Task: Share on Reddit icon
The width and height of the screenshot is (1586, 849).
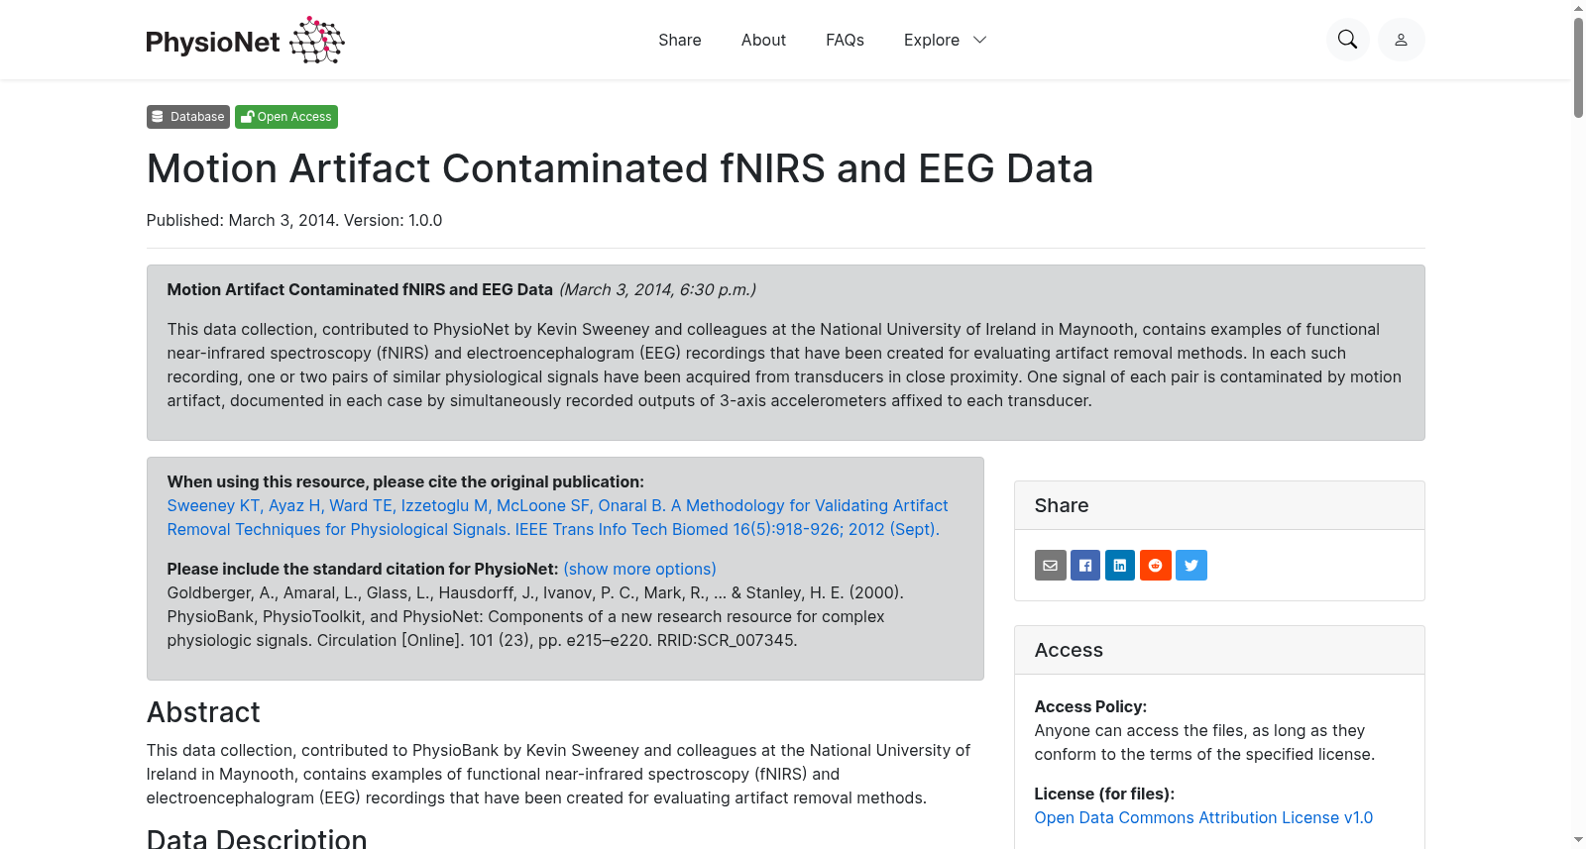Action: click(x=1156, y=565)
